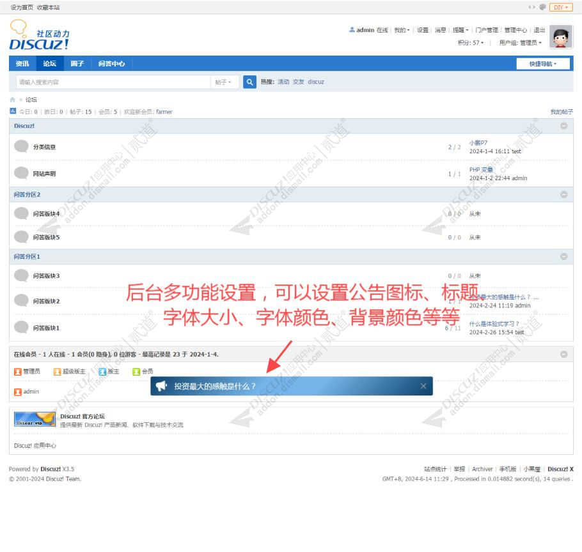
Task: Click the 问答版块5 forum bubble icon
Action: tap(22, 236)
